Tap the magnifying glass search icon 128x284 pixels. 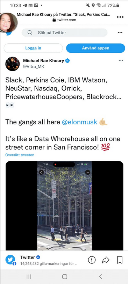click(30, 32)
